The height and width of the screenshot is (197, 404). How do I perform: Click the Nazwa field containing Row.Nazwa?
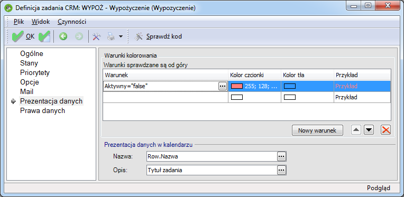(x=212, y=156)
